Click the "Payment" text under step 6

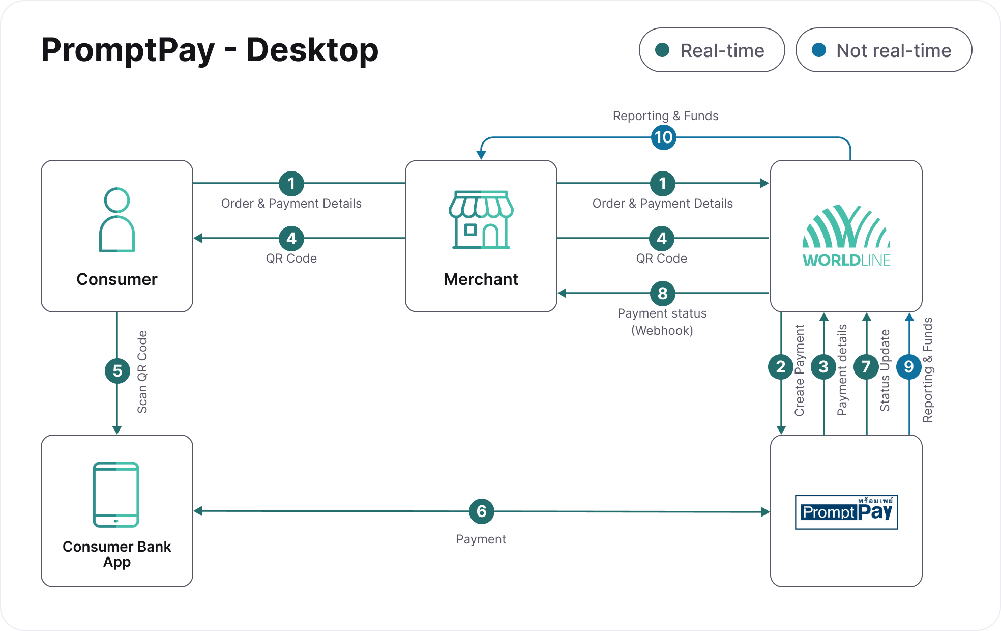(481, 539)
